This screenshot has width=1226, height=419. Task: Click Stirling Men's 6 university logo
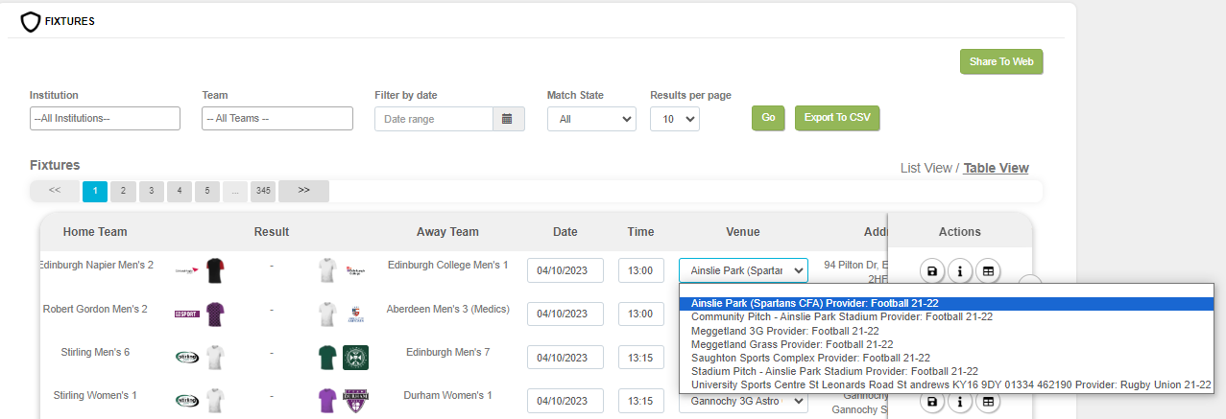point(187,358)
